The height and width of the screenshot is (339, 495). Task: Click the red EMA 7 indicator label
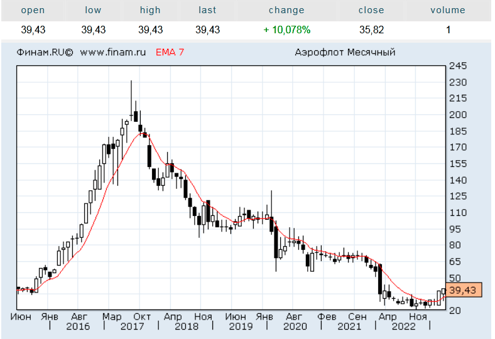click(169, 53)
